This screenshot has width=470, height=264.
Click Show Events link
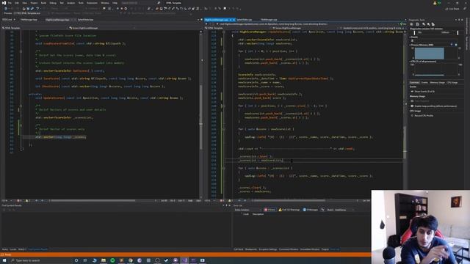(424, 91)
